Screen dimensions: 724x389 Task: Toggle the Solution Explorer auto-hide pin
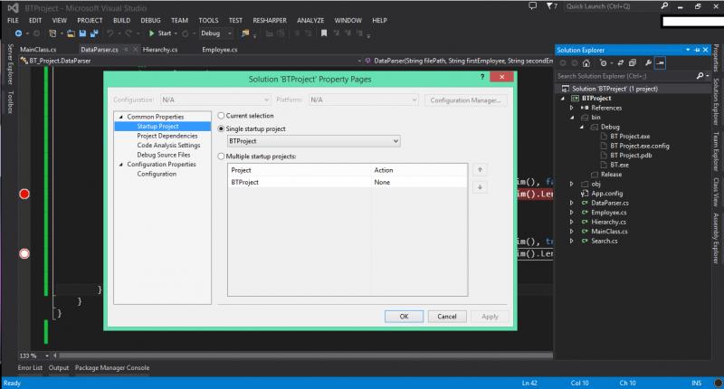(697, 50)
